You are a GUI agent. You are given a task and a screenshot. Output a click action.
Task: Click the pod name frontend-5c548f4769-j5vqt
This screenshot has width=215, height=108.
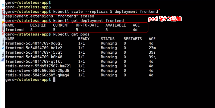34,52
